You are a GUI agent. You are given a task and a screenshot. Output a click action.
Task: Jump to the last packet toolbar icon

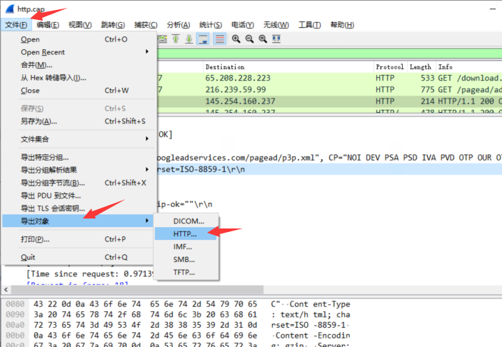[x=189, y=39]
